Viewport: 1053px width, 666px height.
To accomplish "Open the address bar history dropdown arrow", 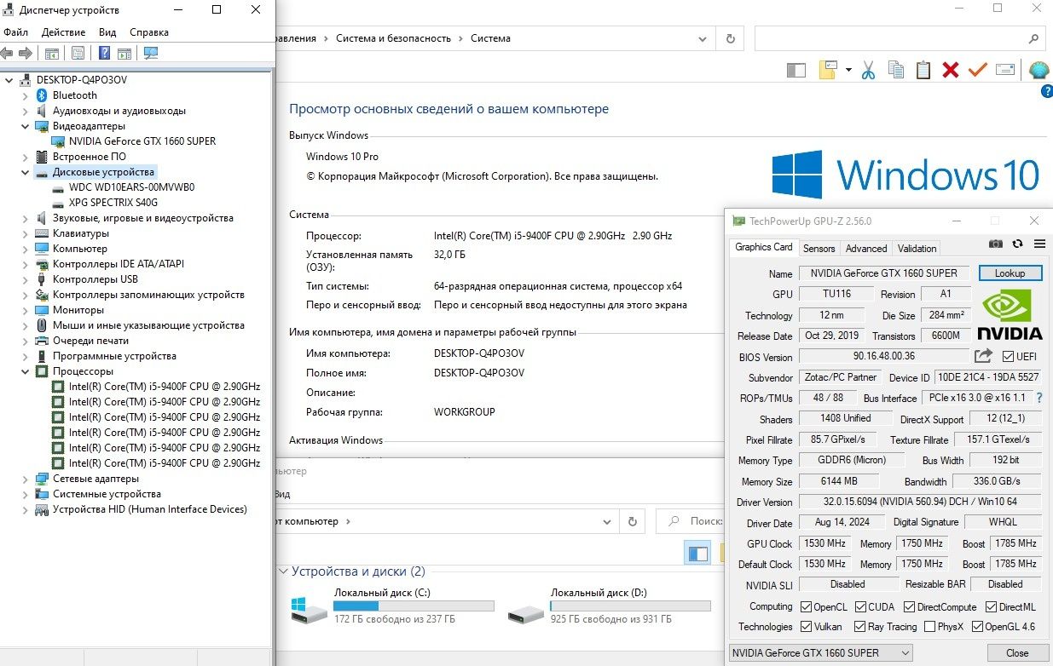I will tap(703, 38).
